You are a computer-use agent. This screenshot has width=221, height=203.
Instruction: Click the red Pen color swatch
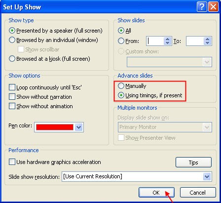(x=55, y=127)
